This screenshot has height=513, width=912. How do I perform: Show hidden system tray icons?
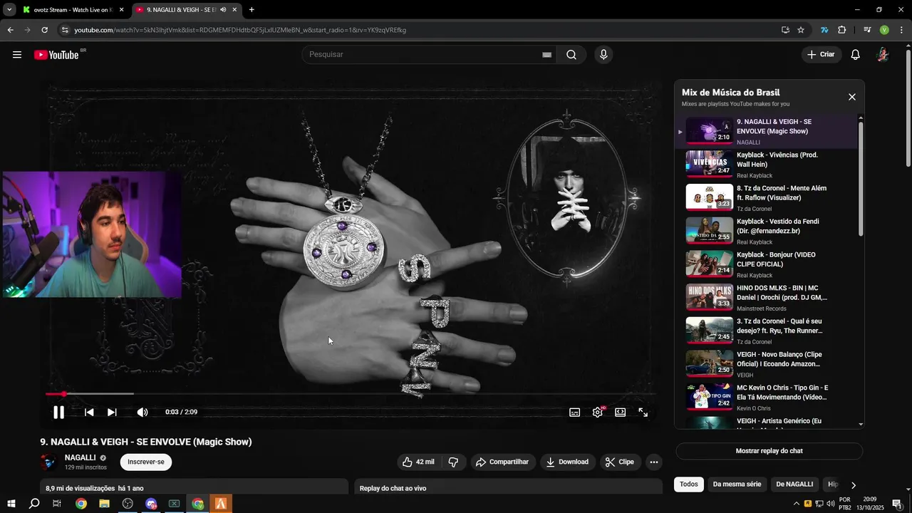pos(797,504)
